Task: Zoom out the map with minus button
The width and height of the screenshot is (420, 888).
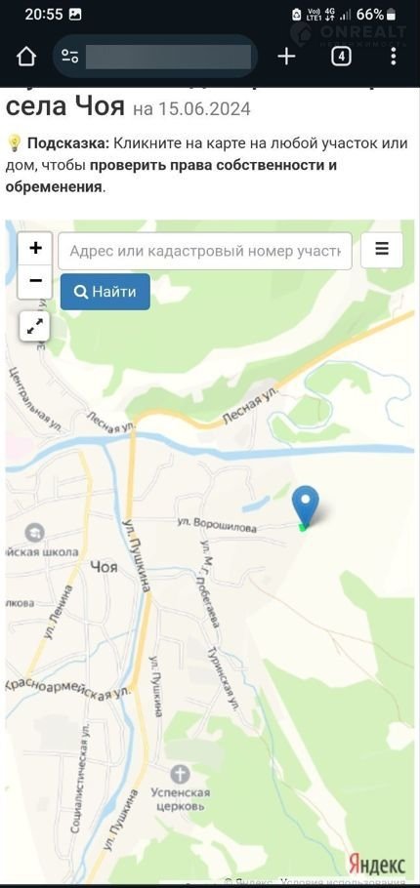Action: 36,281
